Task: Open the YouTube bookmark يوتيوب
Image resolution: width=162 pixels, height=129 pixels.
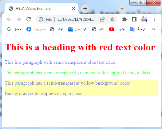Action: click(117, 29)
